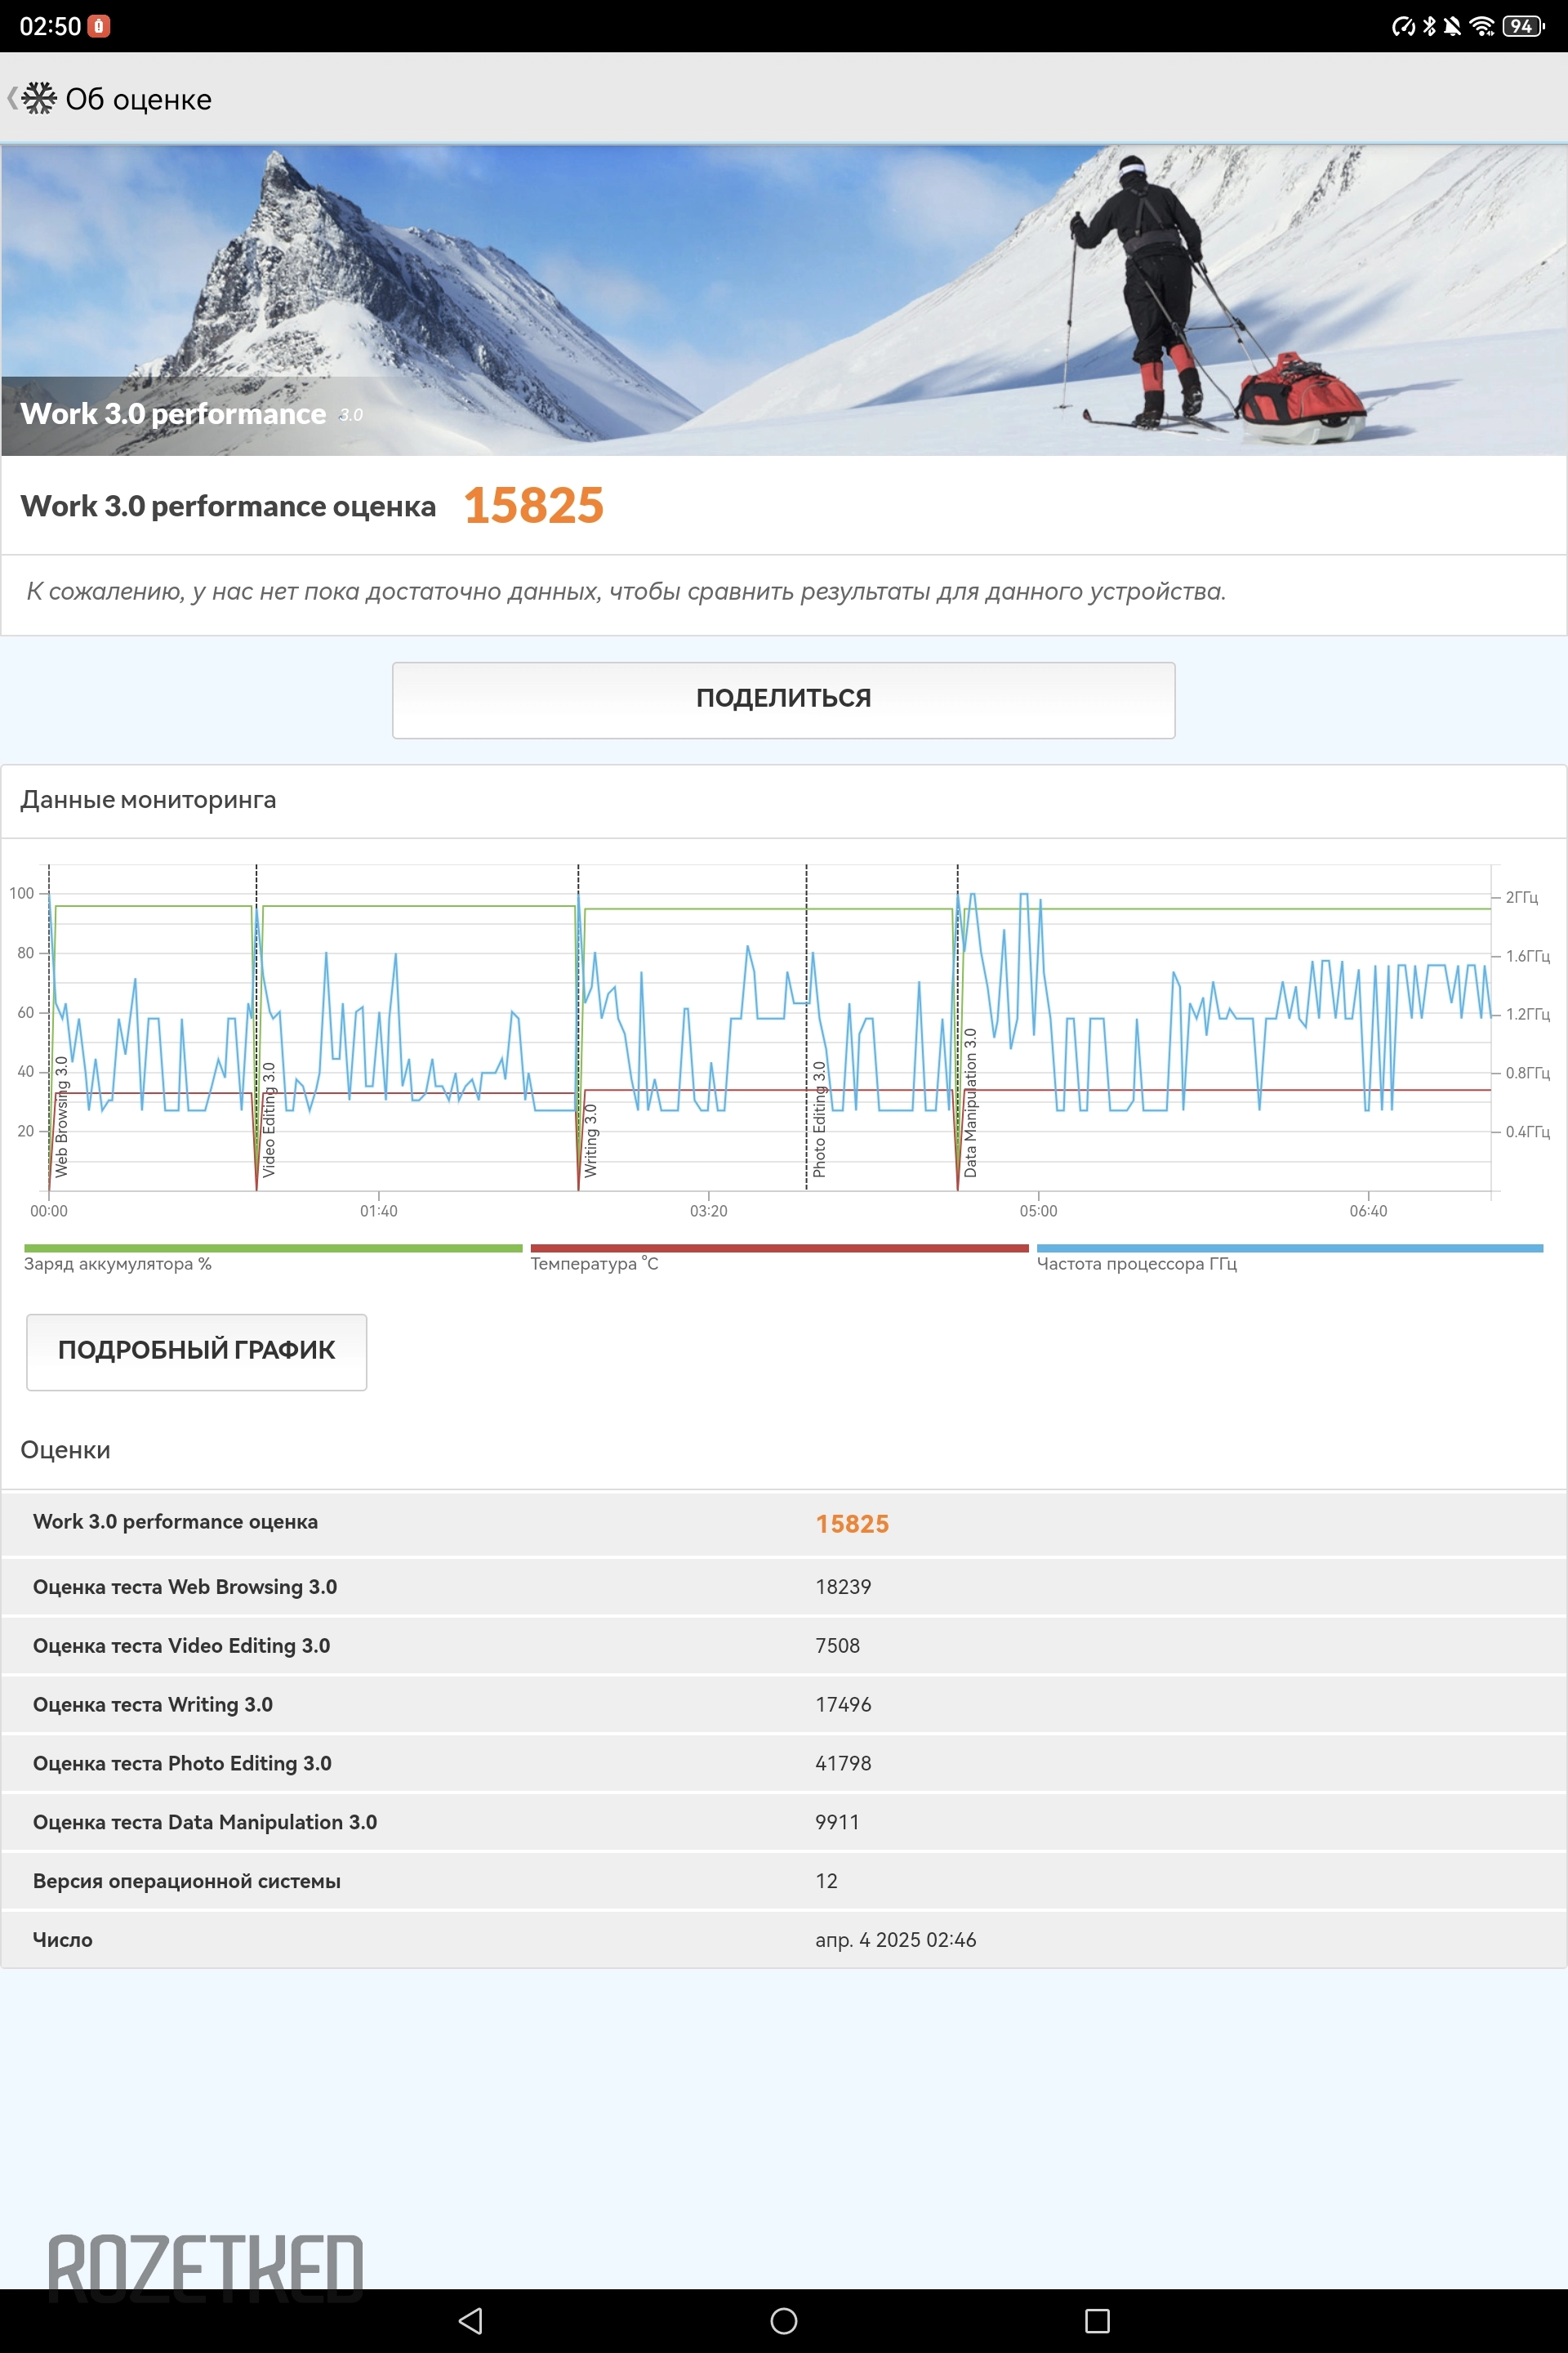
Task: Select the Photo Editing 3.0 score row
Action: [x=784, y=1764]
